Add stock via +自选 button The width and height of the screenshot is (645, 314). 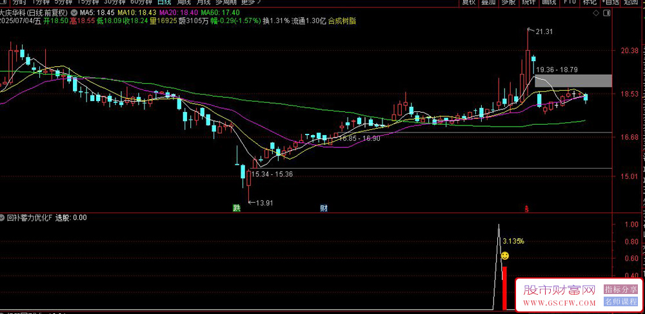[x=611, y=2]
